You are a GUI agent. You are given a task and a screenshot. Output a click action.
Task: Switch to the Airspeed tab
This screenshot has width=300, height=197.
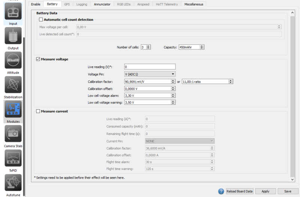coord(143,4)
